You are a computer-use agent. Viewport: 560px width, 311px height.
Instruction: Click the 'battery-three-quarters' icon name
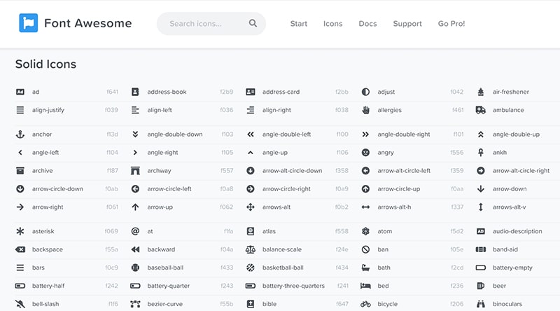coord(293,286)
